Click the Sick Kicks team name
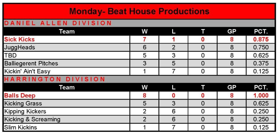The height and width of the screenshot is (135, 278). tap(19, 39)
